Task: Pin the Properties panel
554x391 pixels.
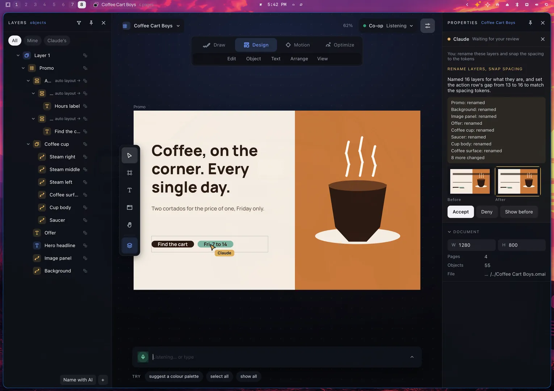Action: [530, 23]
